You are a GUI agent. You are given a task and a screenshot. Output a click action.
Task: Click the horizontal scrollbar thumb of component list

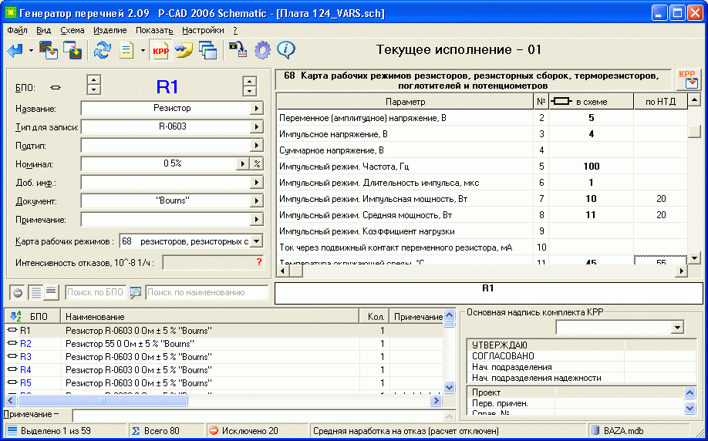point(103,400)
